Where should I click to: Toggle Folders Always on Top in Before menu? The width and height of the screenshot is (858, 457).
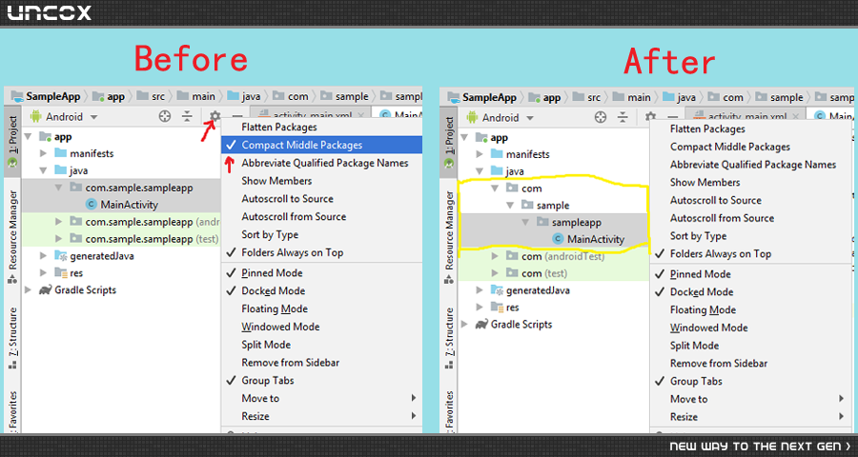pos(322,252)
